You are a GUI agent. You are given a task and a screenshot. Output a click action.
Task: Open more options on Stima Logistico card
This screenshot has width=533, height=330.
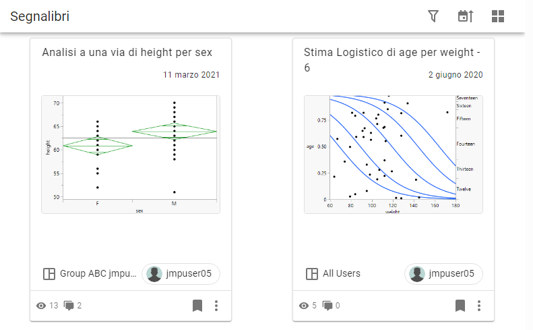(479, 306)
